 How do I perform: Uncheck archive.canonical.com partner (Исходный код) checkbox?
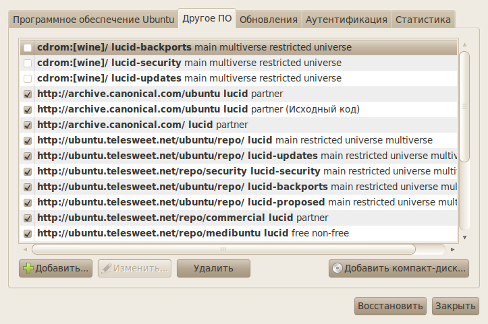pyautogui.click(x=28, y=110)
